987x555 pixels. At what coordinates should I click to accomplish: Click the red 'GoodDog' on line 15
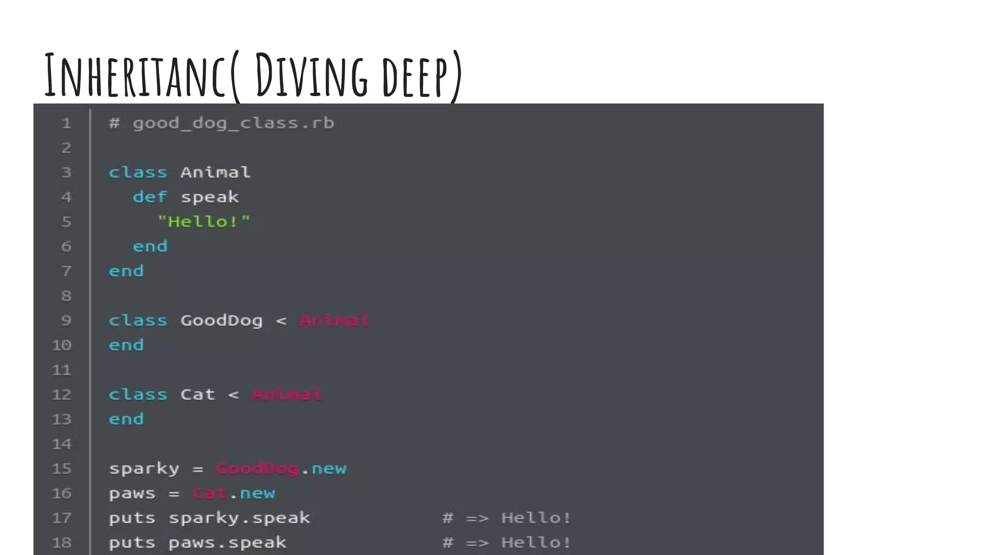257,469
